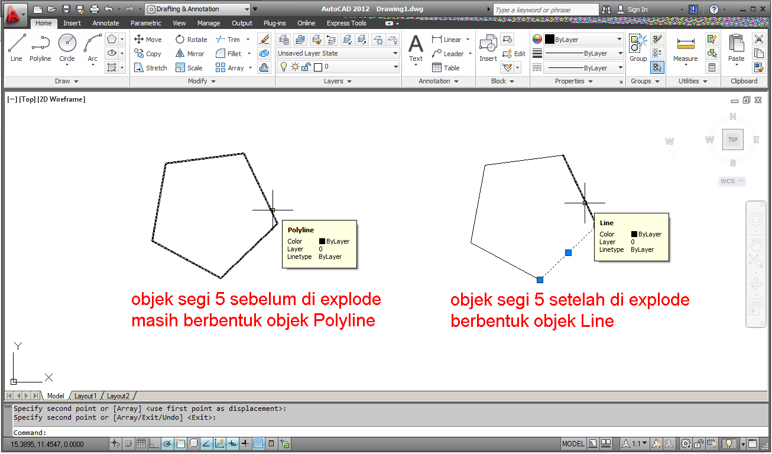Activate the Rotate command
The image size is (772, 454).
coord(191,39)
